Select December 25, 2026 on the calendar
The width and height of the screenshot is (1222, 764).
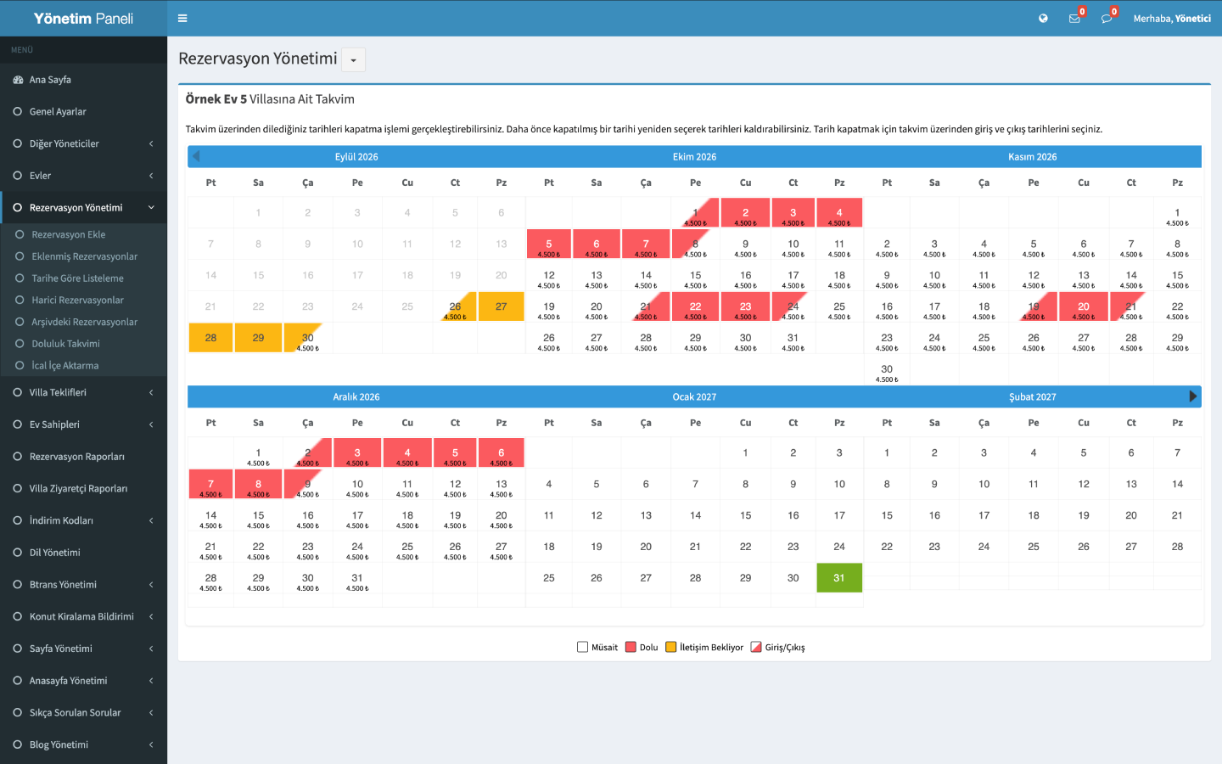407,551
